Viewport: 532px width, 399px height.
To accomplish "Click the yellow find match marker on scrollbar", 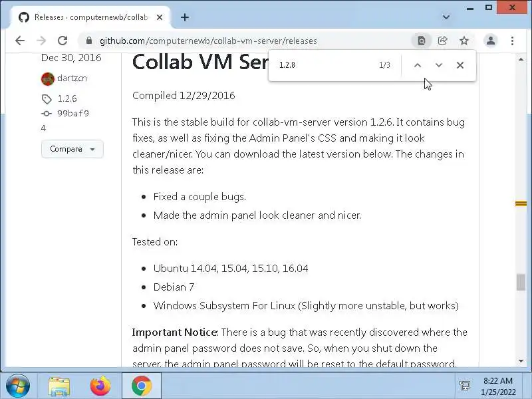I will pos(521,203).
